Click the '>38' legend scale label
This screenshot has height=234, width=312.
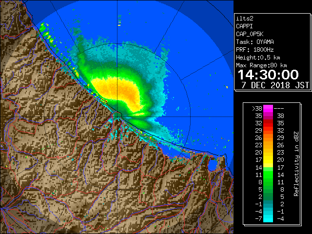pos(257,109)
